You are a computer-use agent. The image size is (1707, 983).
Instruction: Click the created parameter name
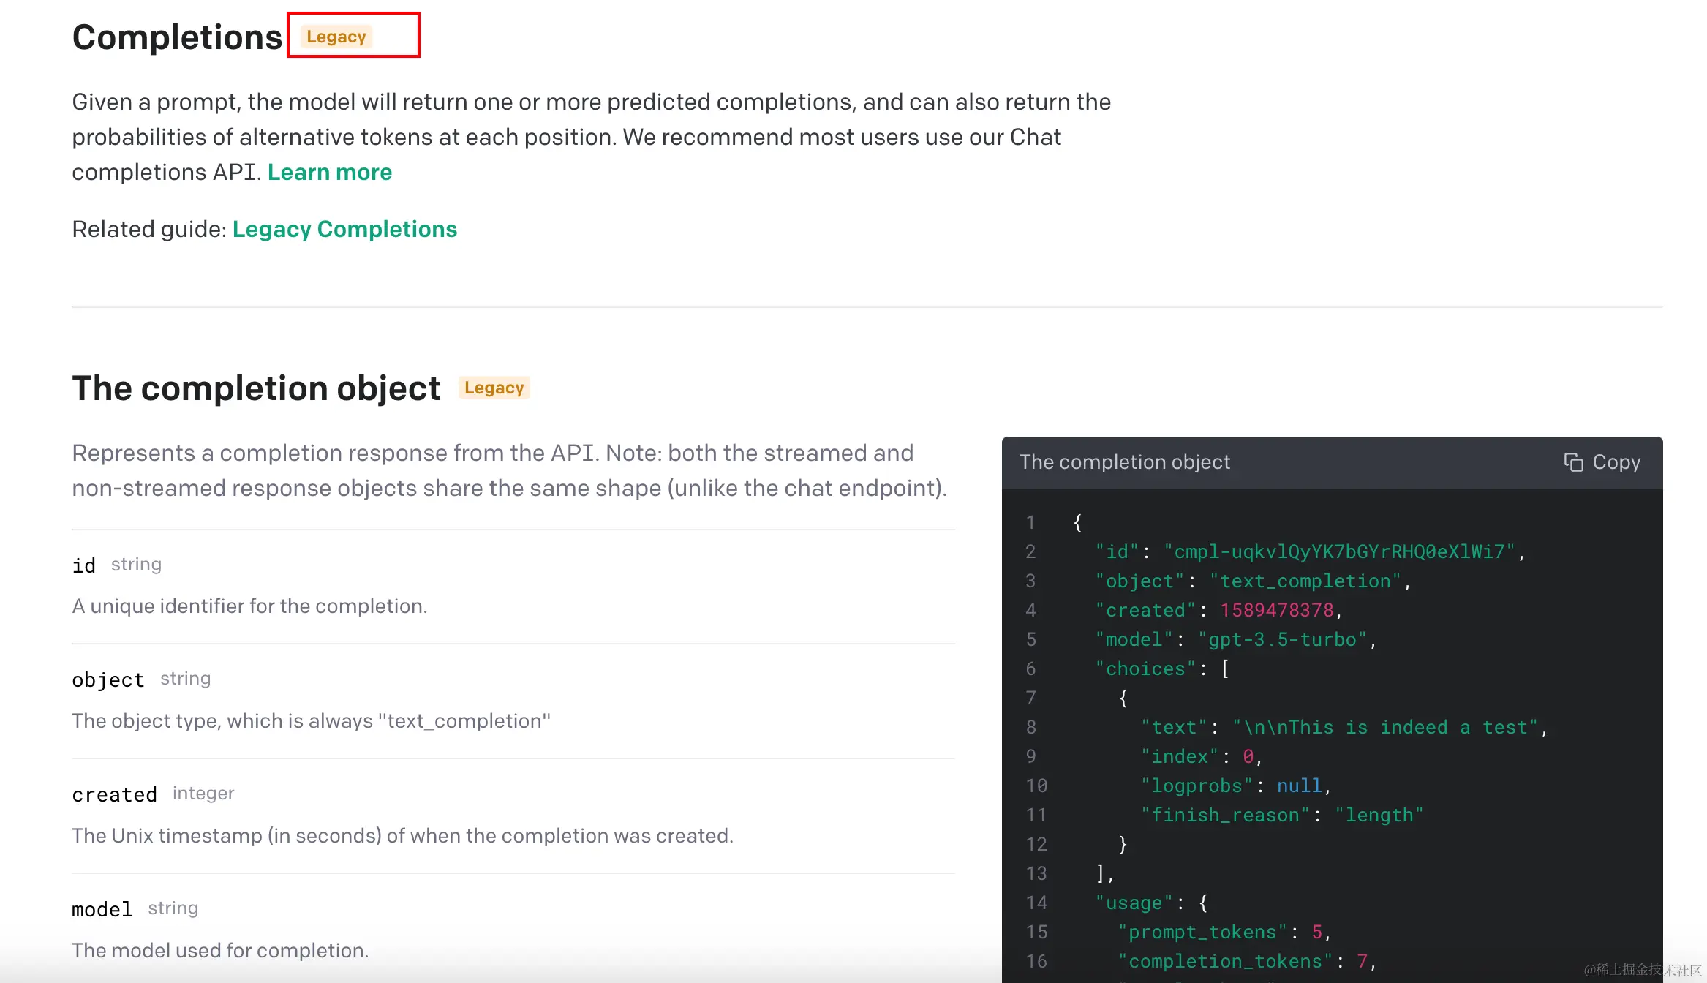pos(114,794)
